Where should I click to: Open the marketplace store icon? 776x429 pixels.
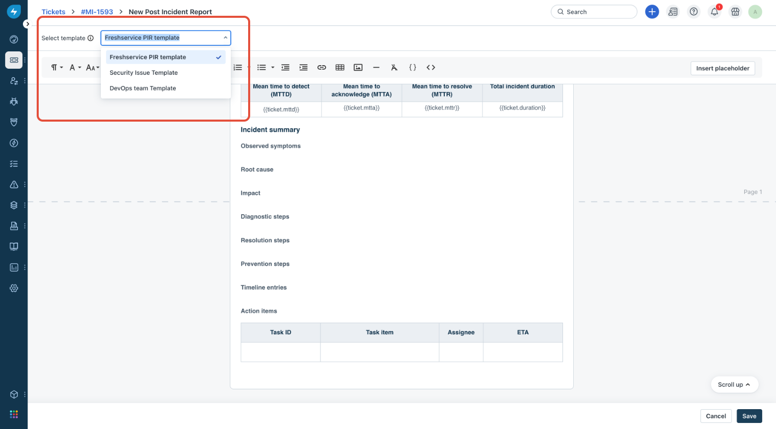tap(735, 12)
